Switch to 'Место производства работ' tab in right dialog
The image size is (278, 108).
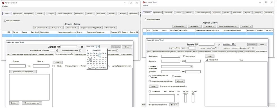[x=202, y=51]
